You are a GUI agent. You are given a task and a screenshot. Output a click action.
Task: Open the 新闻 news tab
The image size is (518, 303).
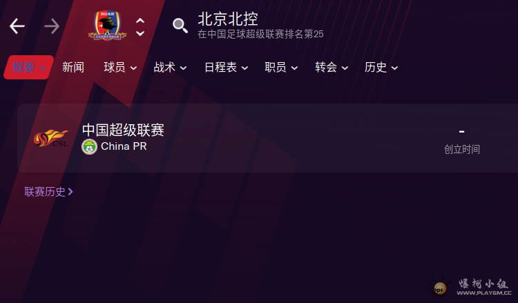(x=73, y=68)
